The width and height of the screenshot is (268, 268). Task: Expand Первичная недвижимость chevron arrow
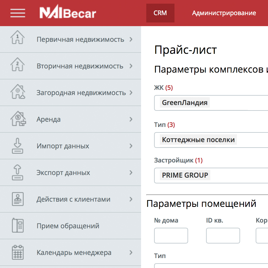click(131, 39)
